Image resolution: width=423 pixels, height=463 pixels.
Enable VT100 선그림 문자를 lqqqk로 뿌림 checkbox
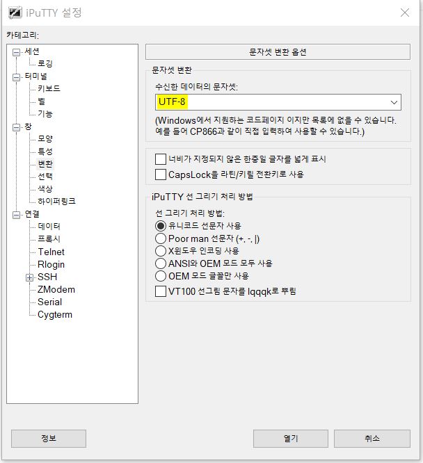(x=161, y=291)
